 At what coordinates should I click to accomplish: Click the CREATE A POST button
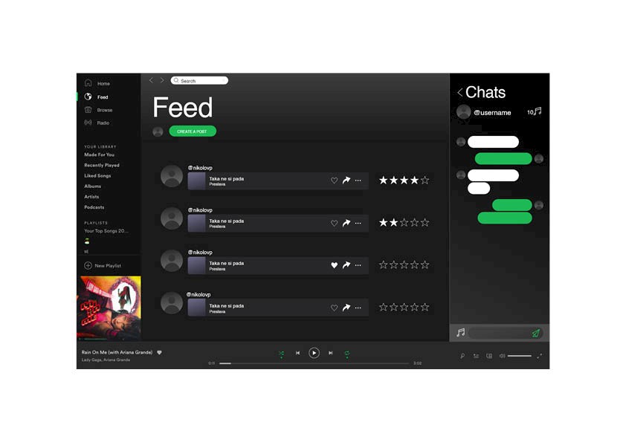(193, 131)
